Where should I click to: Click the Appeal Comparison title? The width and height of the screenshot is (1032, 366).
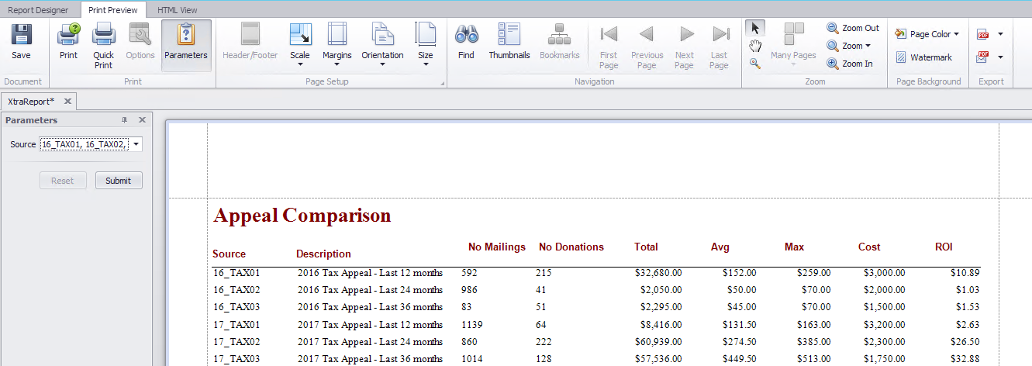[x=302, y=216]
